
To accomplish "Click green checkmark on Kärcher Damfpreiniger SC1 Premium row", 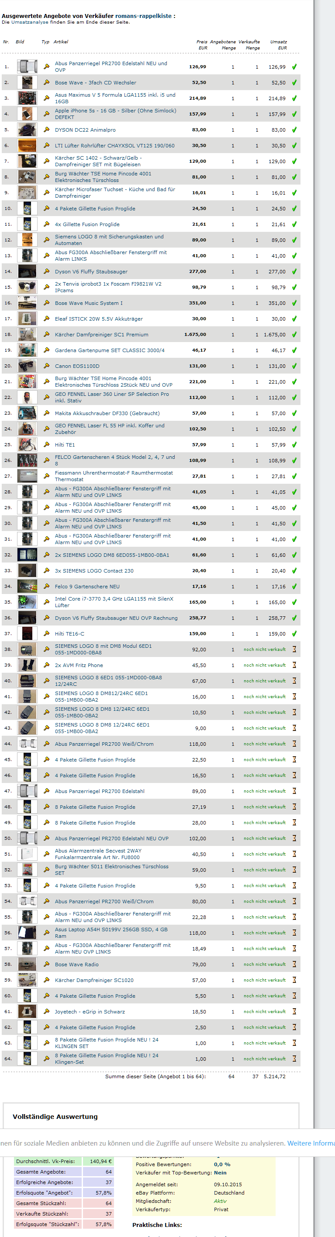I will click(294, 334).
